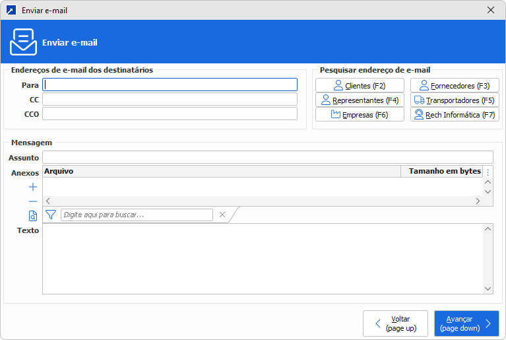Screen dimensions: 506x340
Task: Focus the Para recipient field
Action: 170,85
